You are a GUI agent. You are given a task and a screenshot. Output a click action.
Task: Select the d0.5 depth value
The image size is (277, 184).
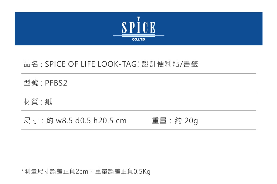pos(83,121)
